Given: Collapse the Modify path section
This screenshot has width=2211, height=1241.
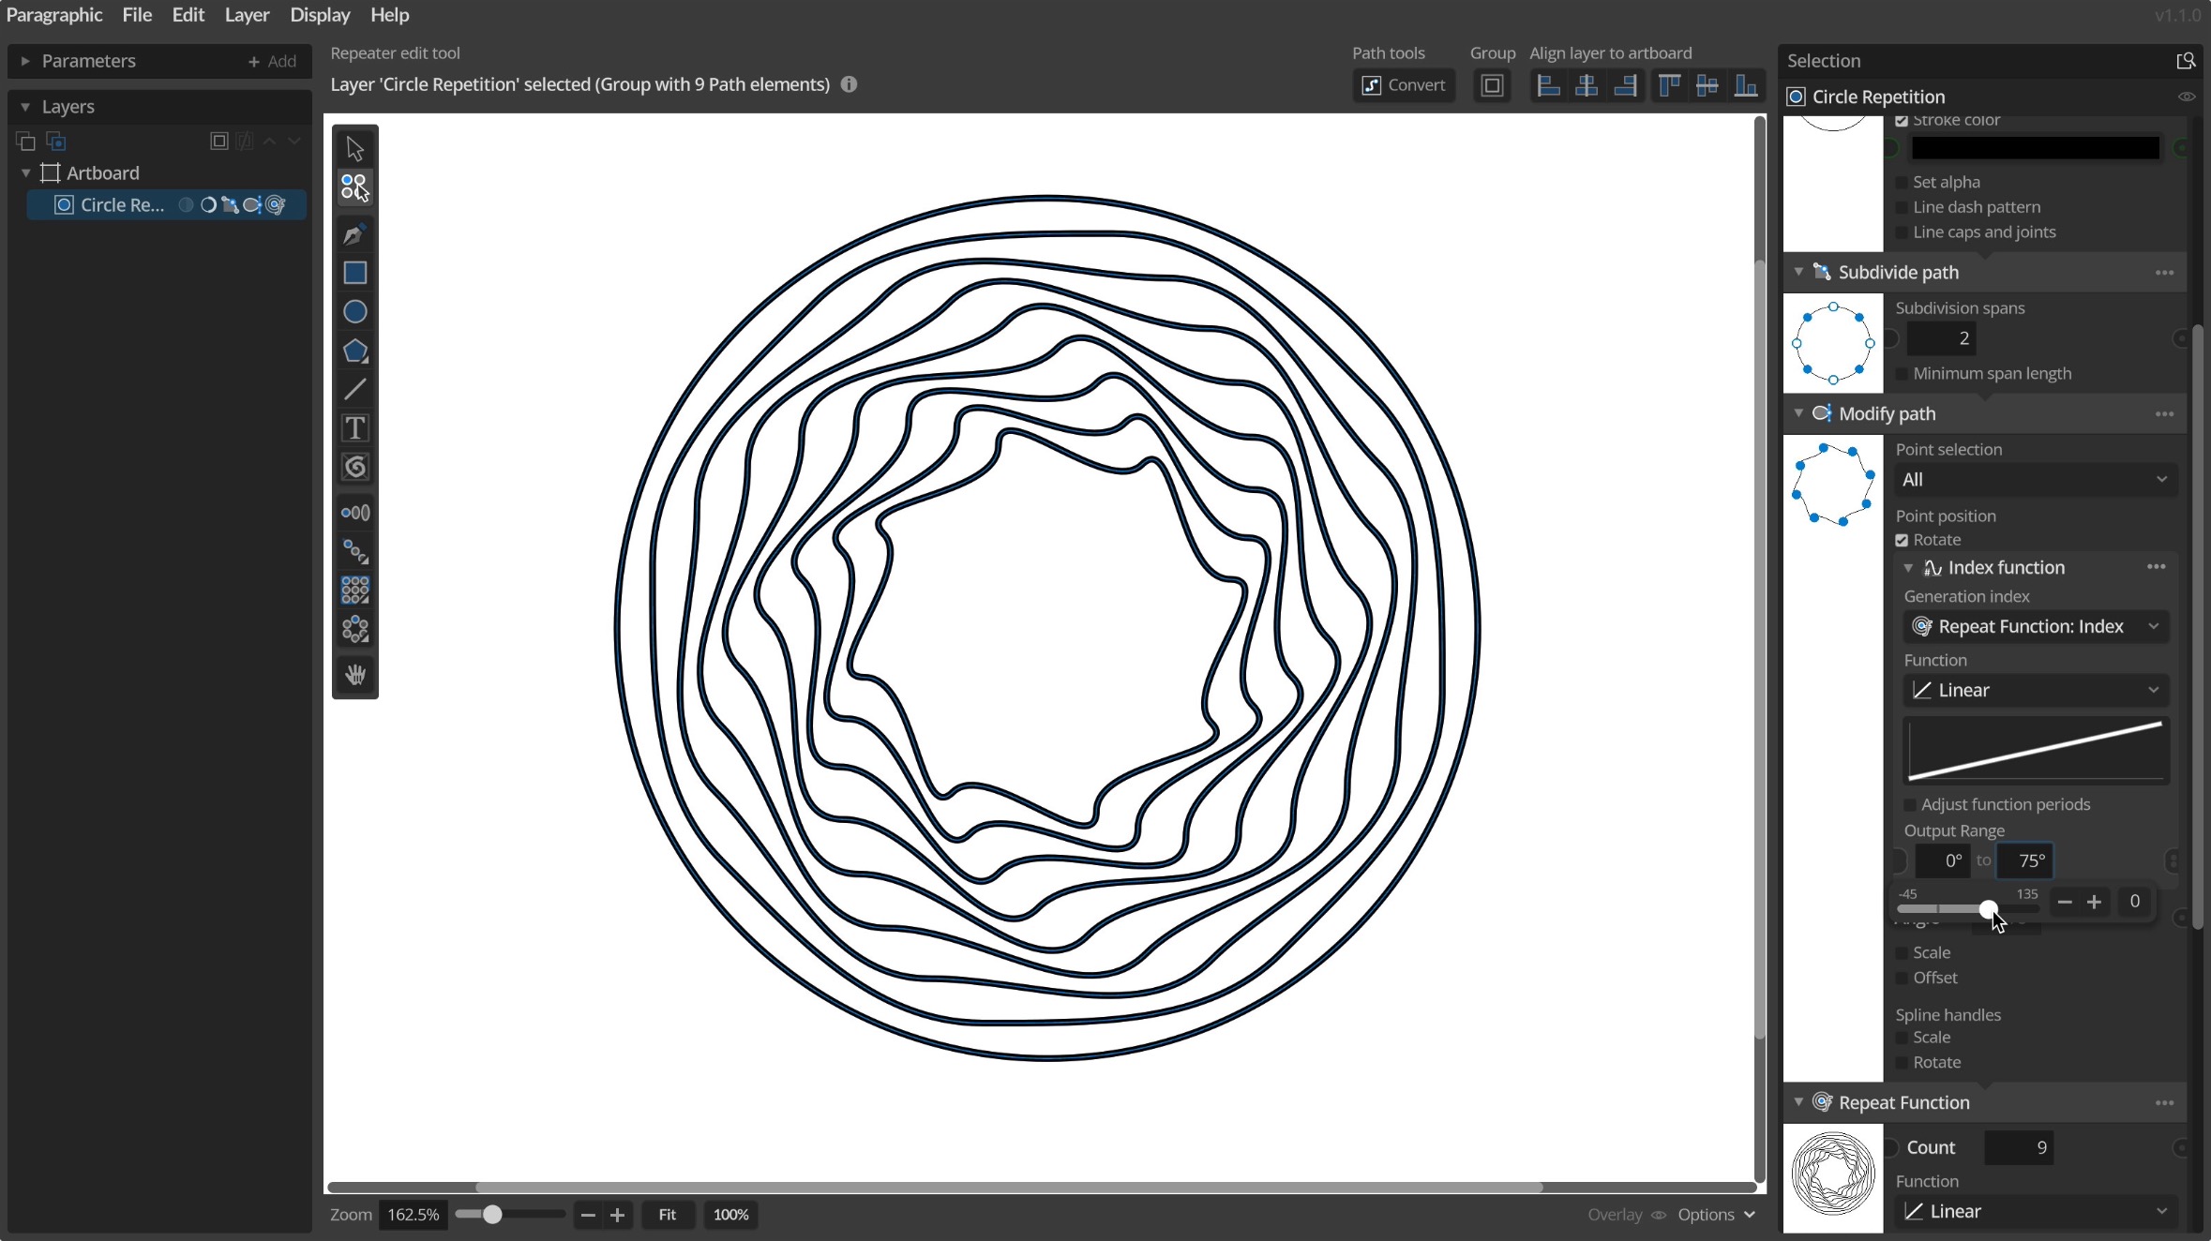Looking at the screenshot, I should coord(1798,413).
